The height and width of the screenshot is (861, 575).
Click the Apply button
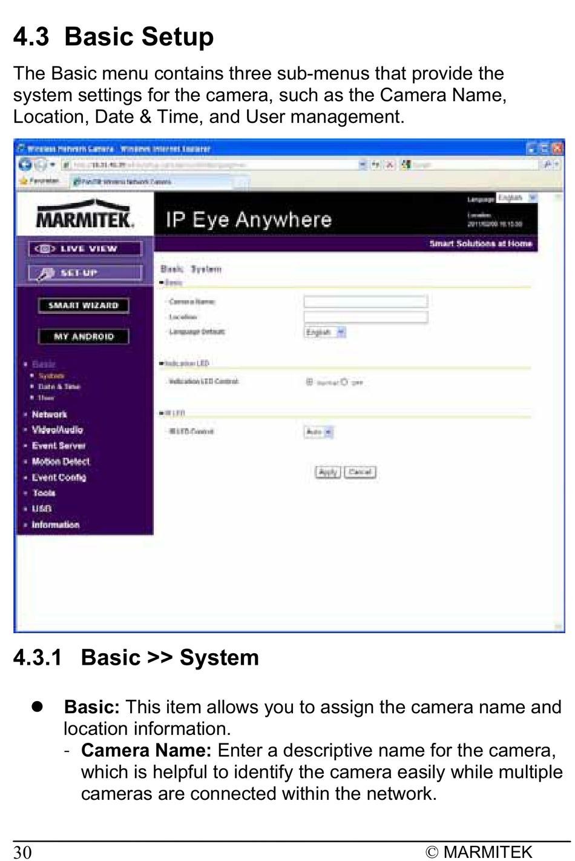(x=328, y=472)
